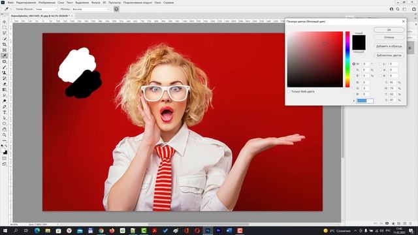Screen dimensions: 418x235
Task: Click the vertical hue spectrum slider
Action: pos(347,59)
